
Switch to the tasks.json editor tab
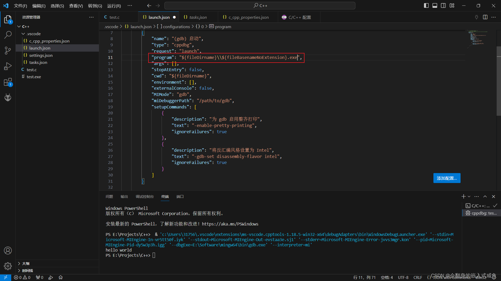coord(198,17)
